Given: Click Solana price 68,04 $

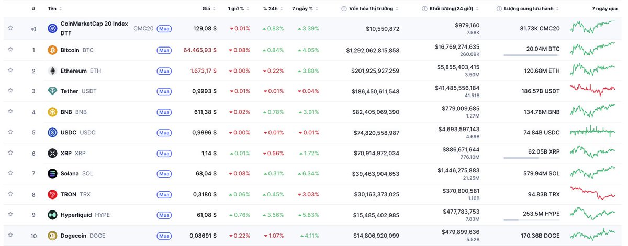Looking at the screenshot, I should coord(206,174).
